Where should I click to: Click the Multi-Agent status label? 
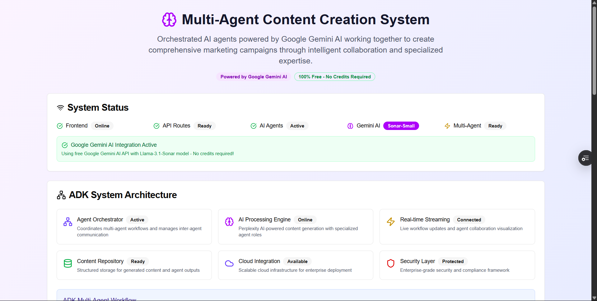pos(467,126)
